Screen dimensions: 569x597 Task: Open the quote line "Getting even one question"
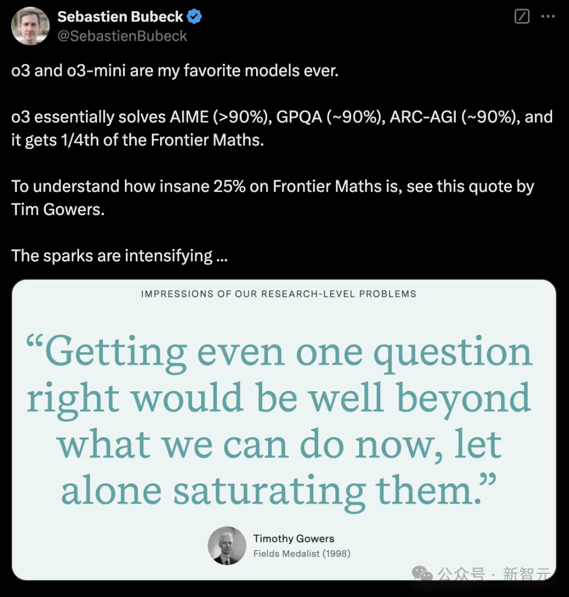point(279,352)
